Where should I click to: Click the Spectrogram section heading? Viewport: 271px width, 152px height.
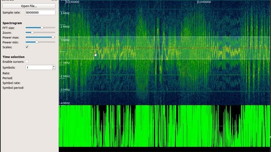(12, 23)
